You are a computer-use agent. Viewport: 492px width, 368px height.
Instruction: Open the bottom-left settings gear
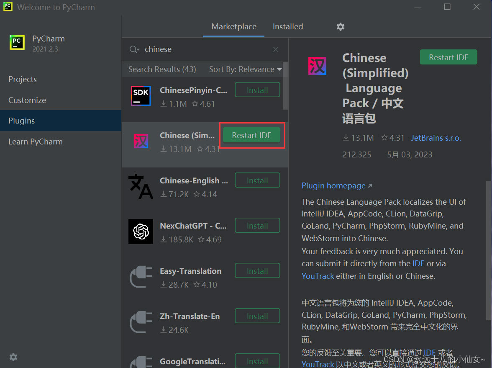[x=13, y=357]
